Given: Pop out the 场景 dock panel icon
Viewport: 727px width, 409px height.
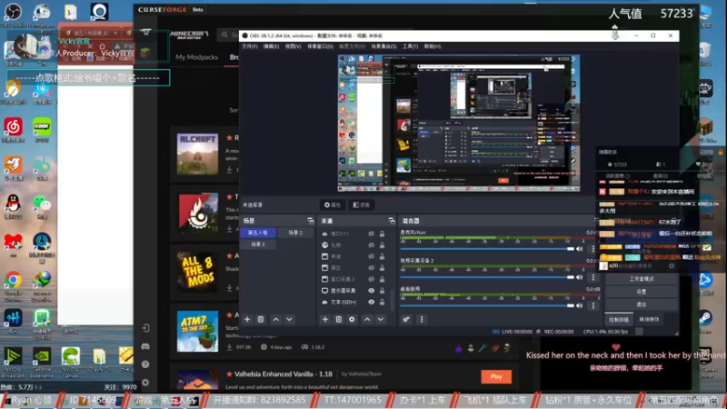Looking at the screenshot, I should tap(310, 221).
